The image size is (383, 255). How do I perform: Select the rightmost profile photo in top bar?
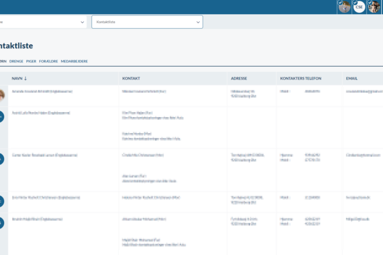tap(374, 6)
